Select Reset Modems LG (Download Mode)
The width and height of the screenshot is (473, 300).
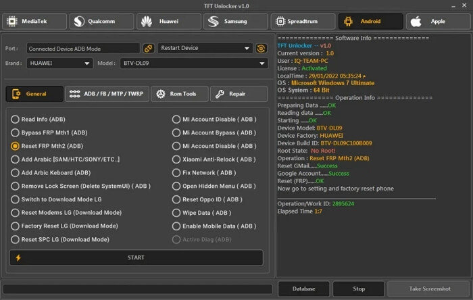pos(66,213)
